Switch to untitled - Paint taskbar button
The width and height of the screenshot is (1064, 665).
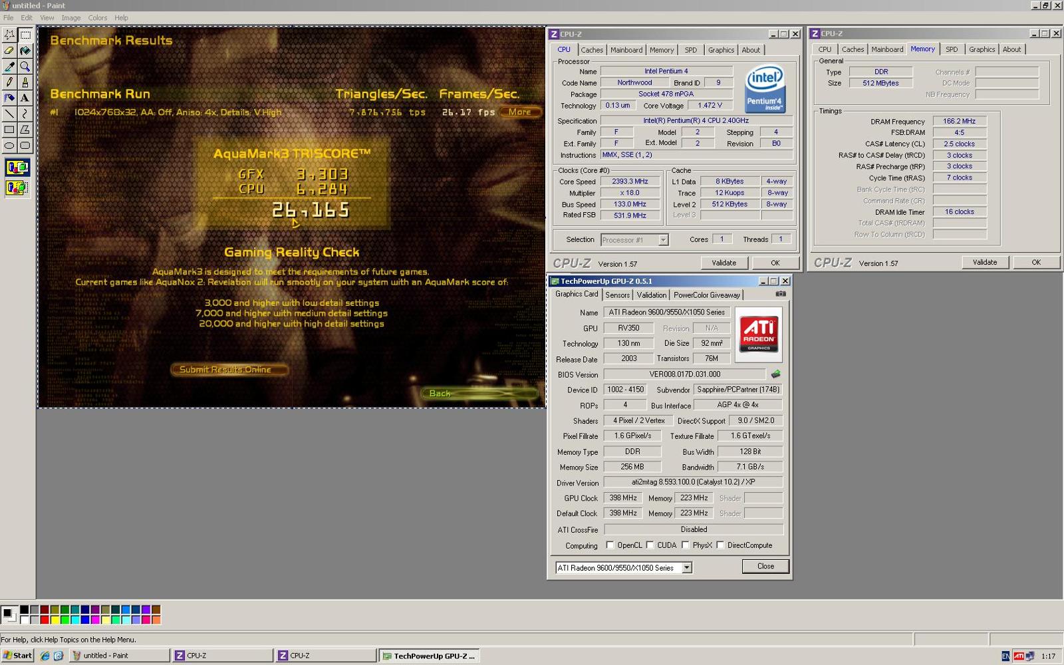(x=119, y=656)
